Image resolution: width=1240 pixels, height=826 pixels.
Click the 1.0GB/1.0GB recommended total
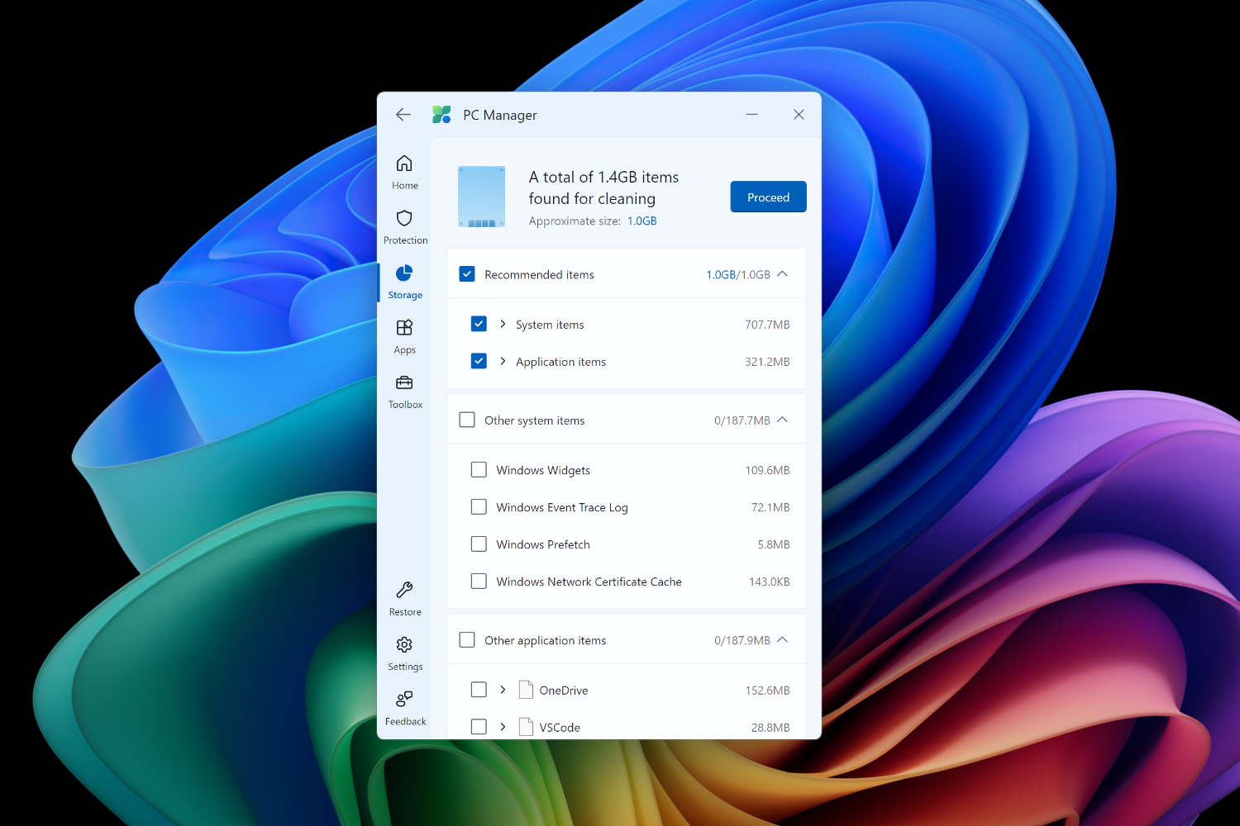738,275
